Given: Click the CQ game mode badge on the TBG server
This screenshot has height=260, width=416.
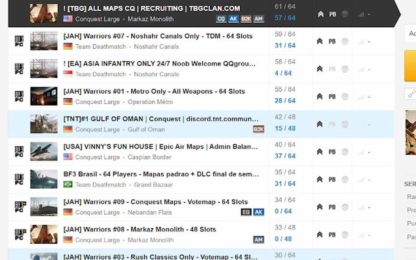Looking at the screenshot, I should 221,19.
